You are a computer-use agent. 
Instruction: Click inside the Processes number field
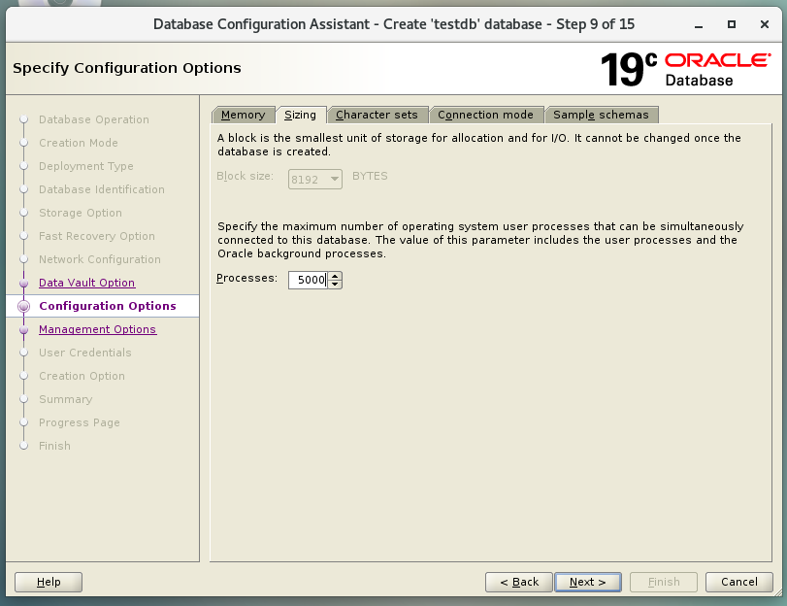point(307,280)
